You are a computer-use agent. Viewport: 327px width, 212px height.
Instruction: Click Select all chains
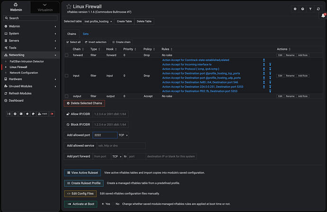(73, 42)
